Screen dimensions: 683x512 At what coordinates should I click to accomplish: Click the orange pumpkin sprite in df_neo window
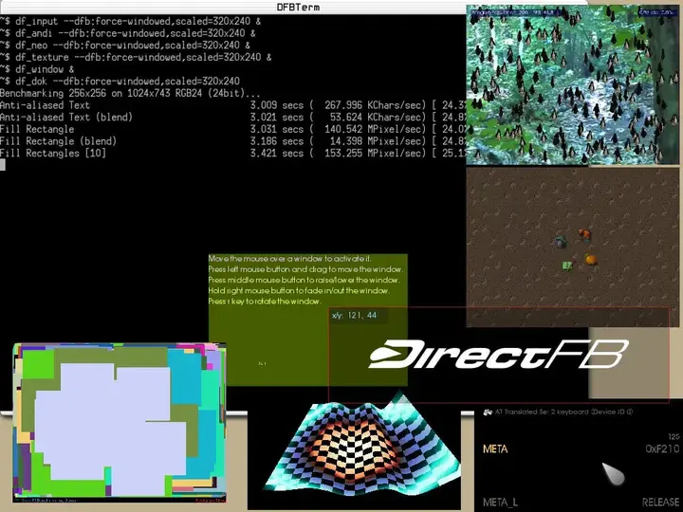click(590, 260)
